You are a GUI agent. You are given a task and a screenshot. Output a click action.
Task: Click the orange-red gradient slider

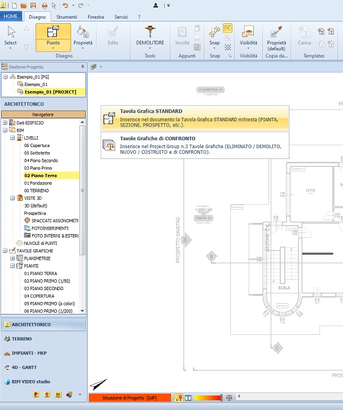(x=208, y=398)
